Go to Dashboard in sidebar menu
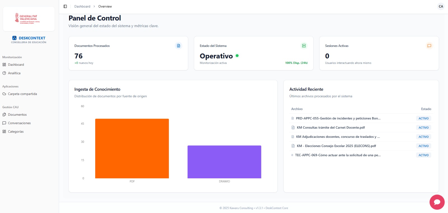 click(x=16, y=65)
